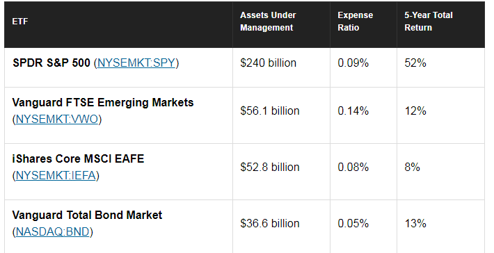Open the NYSEMKT:IEFA ticker link

tap(56, 175)
